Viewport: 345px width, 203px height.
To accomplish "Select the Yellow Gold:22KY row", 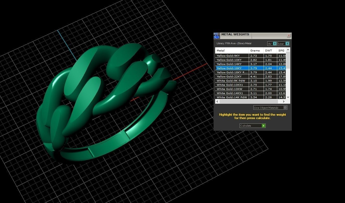I will click(251, 76).
